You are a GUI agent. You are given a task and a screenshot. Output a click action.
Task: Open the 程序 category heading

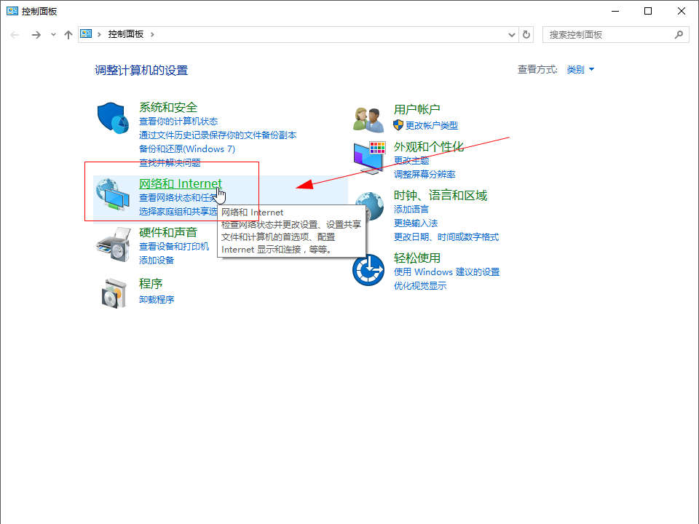tap(151, 284)
